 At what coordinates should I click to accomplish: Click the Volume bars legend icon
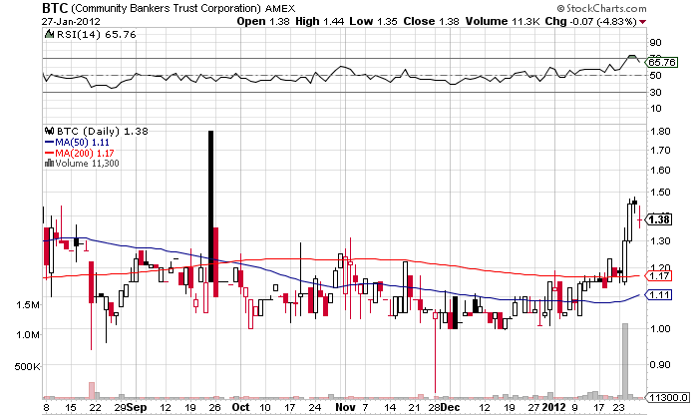(47, 163)
